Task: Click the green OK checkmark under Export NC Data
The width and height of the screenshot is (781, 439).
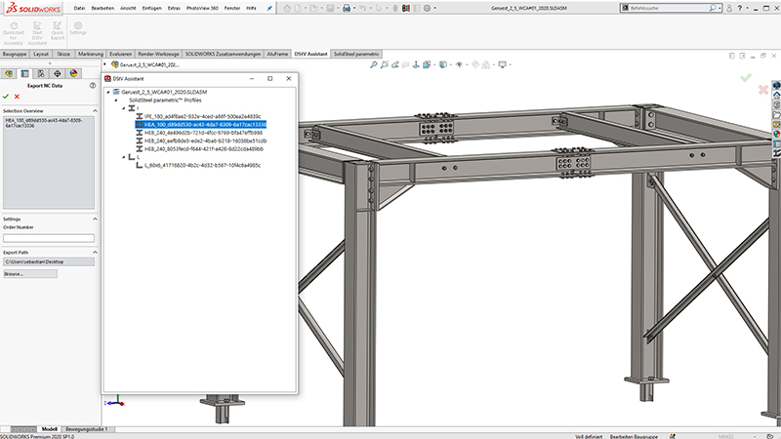Action: click(x=6, y=97)
